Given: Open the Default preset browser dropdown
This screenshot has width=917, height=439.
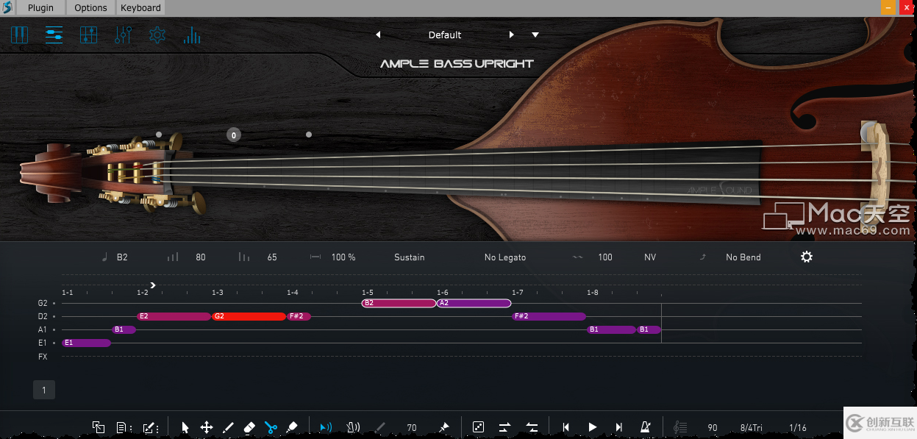Looking at the screenshot, I should [x=444, y=35].
